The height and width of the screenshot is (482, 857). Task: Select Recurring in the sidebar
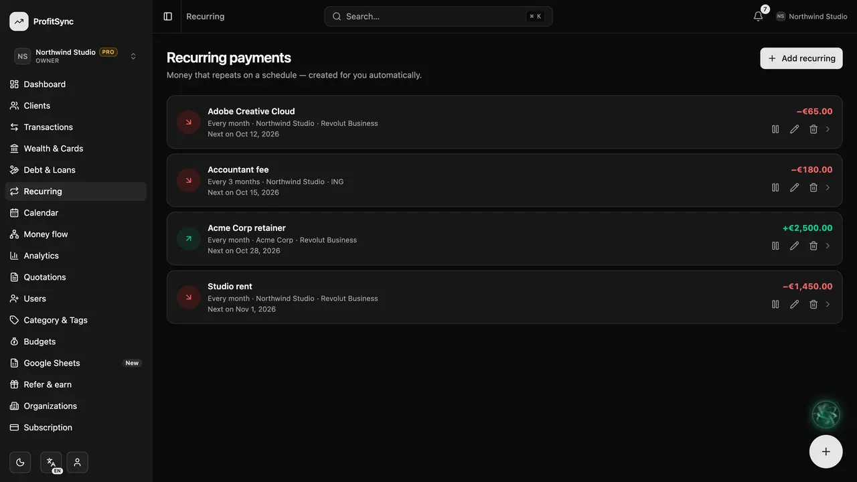pos(76,191)
